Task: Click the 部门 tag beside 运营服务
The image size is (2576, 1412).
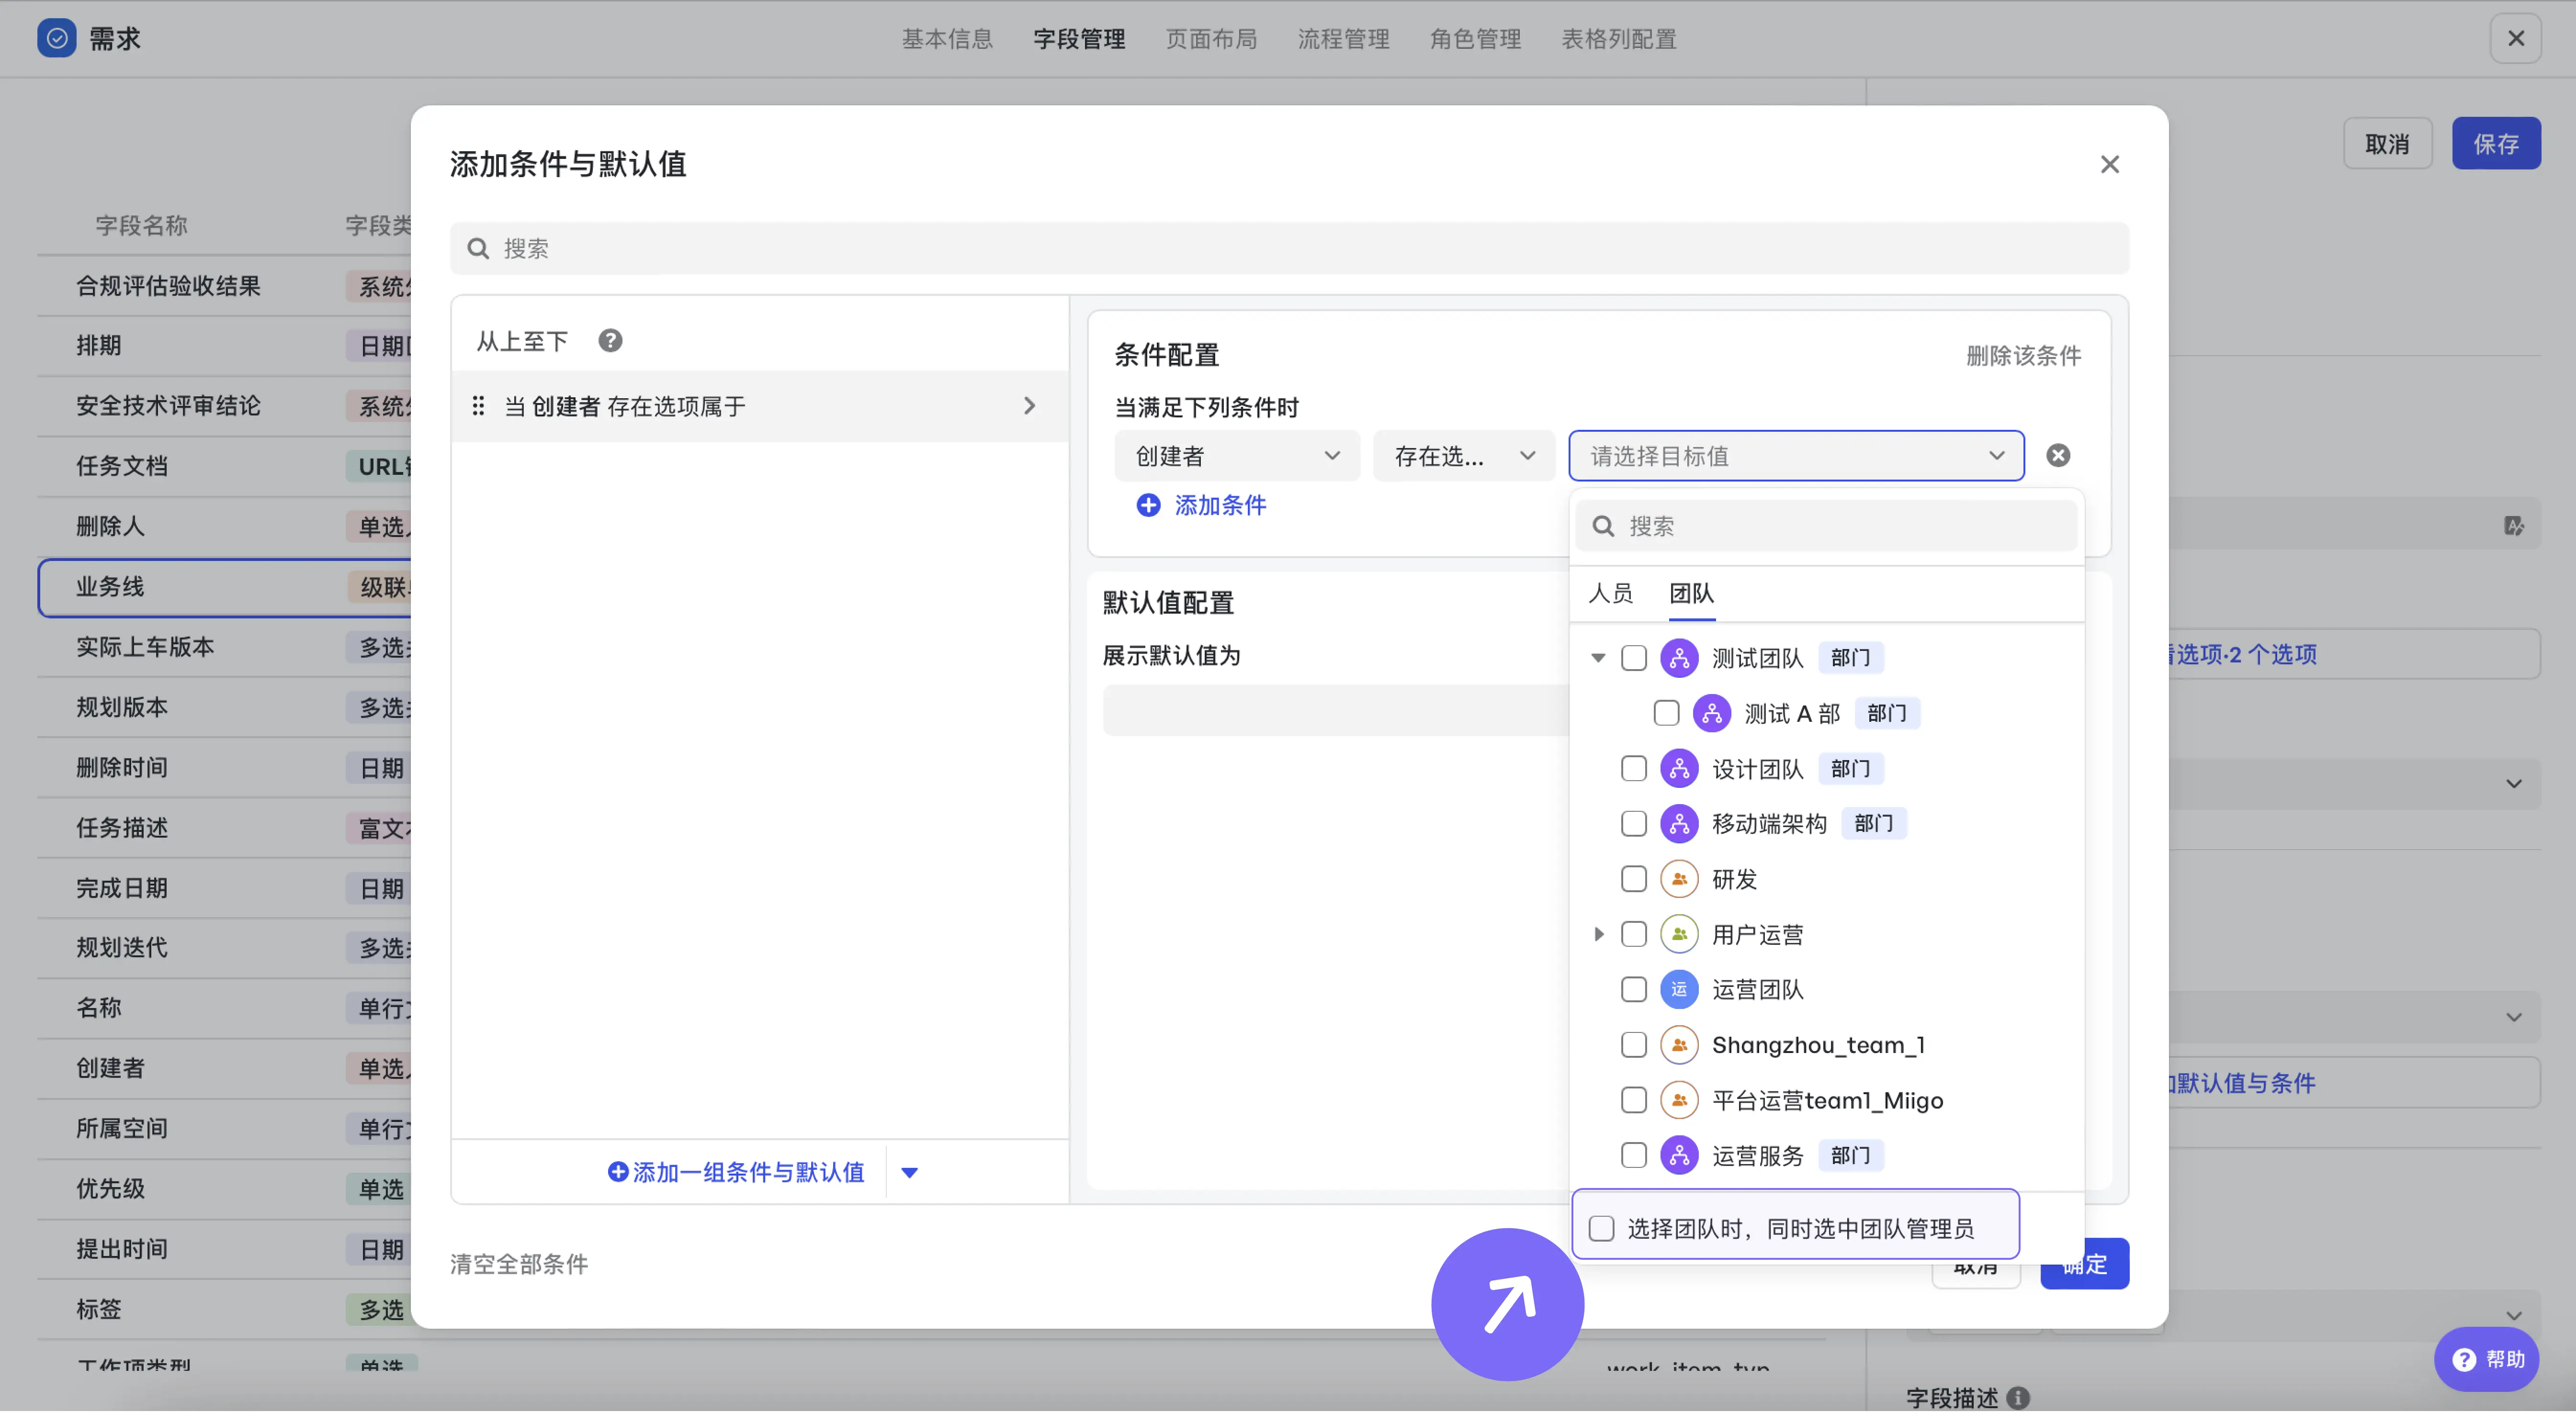Action: (x=1850, y=1156)
